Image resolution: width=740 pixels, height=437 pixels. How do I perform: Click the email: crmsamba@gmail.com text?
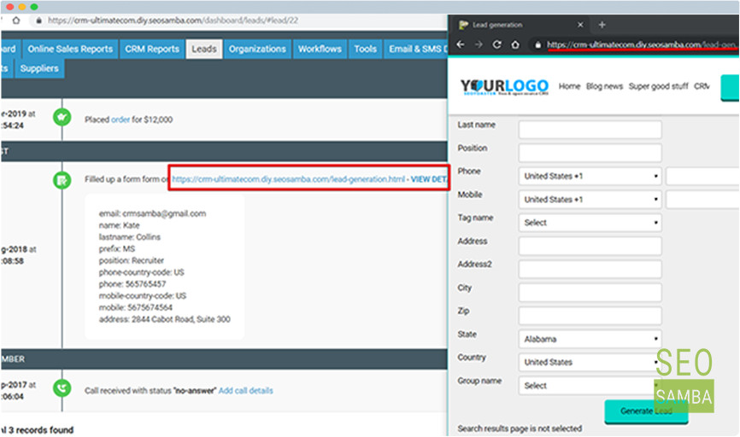152,213
